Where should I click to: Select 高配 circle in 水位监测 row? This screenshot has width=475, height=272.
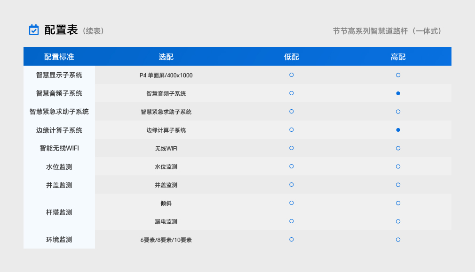pos(398,166)
